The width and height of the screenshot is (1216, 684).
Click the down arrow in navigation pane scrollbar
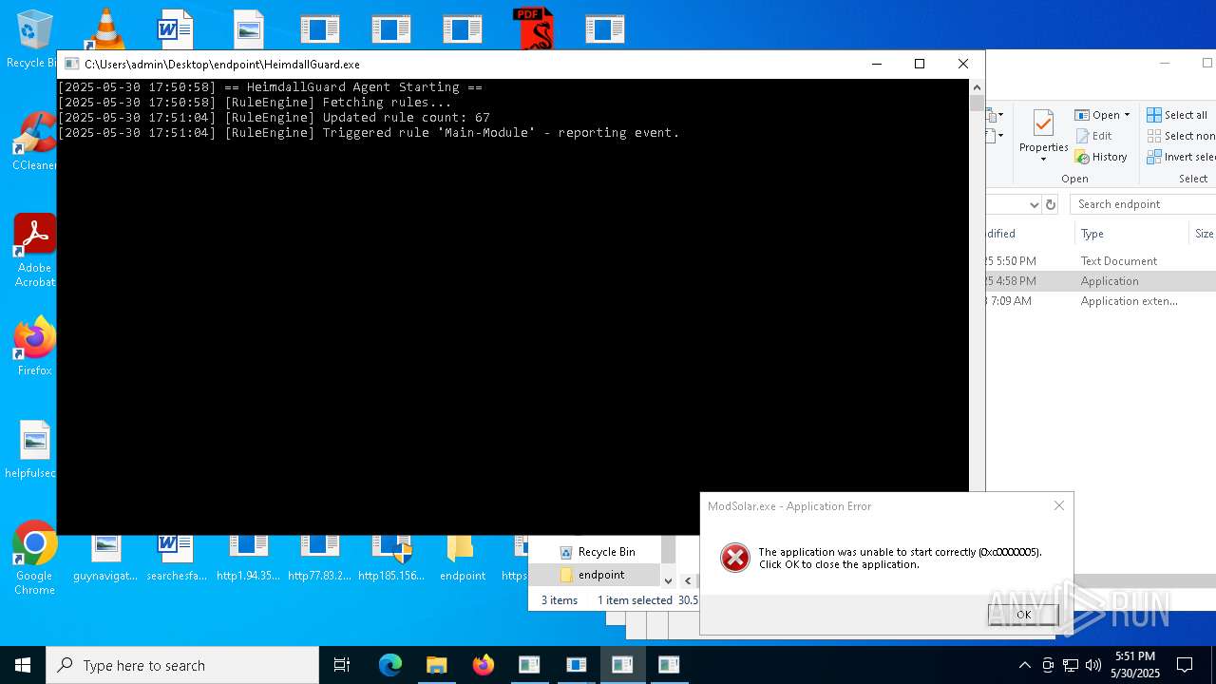(x=668, y=580)
